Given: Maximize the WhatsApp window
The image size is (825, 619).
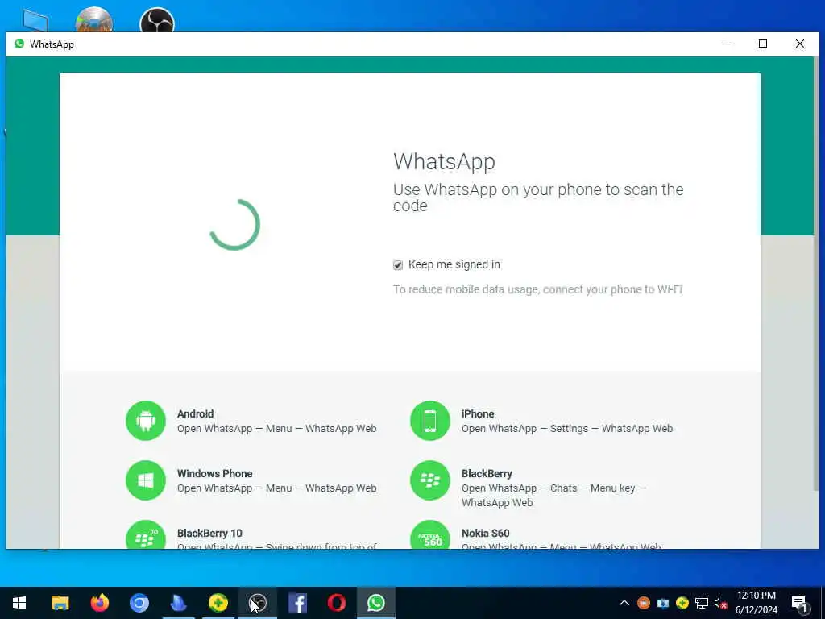Looking at the screenshot, I should (763, 44).
